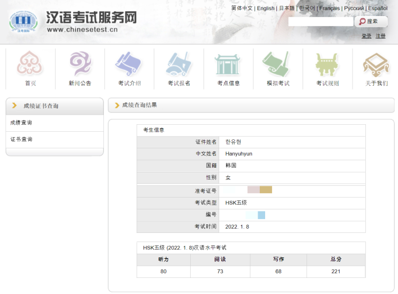Open 成绩查询 in the sidebar
The image size is (398, 294).
21,123
